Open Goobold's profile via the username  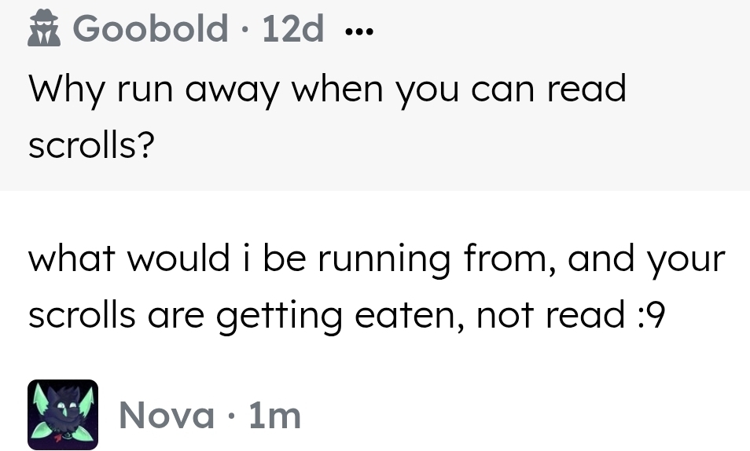[150, 30]
